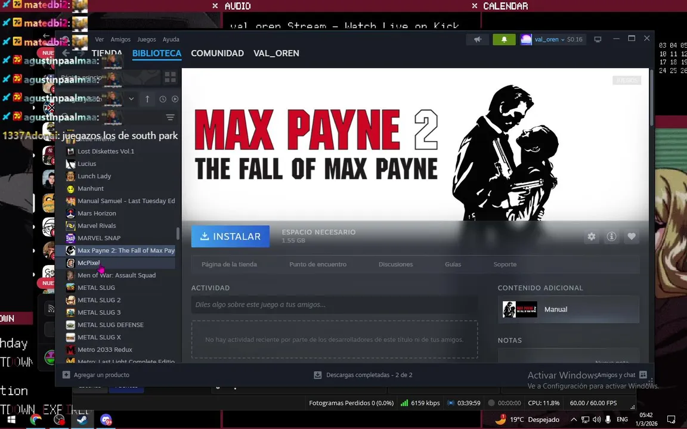Image resolution: width=687 pixels, height=429 pixels.
Task: Open the Amigos y chat grid icon
Action: point(643,375)
